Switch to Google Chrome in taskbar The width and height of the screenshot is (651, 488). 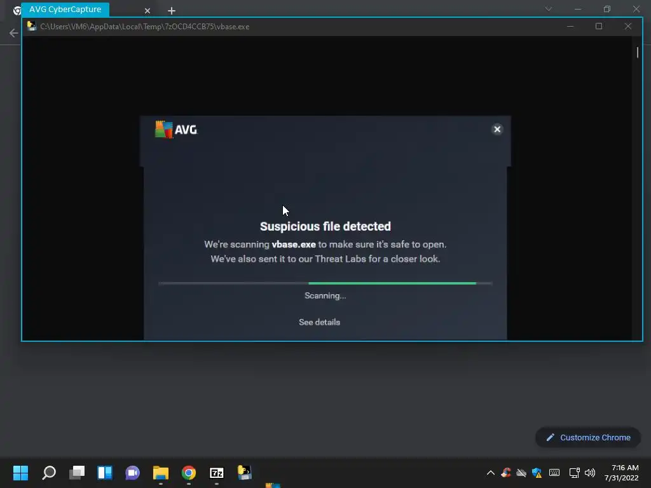(x=188, y=473)
